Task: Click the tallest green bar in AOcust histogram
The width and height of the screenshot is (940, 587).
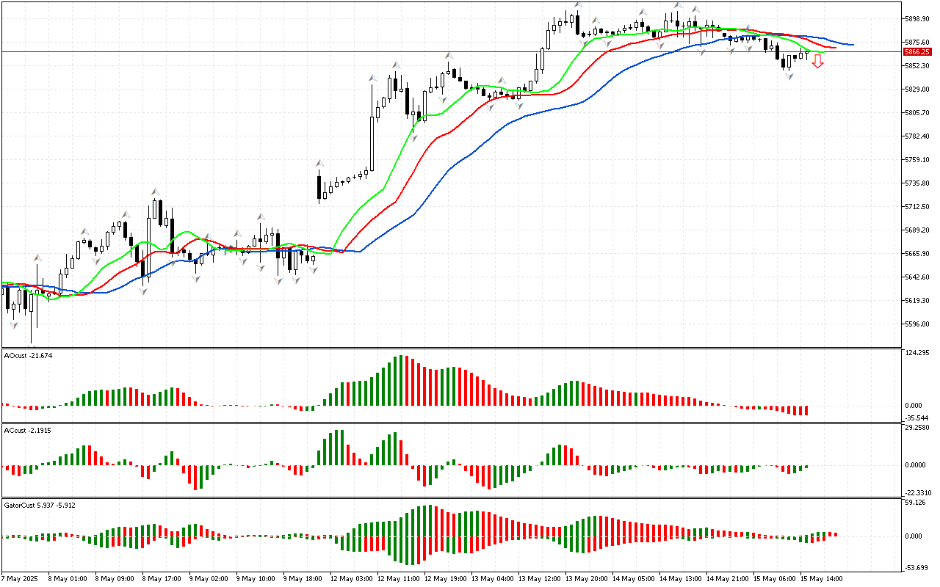Action: coord(400,380)
